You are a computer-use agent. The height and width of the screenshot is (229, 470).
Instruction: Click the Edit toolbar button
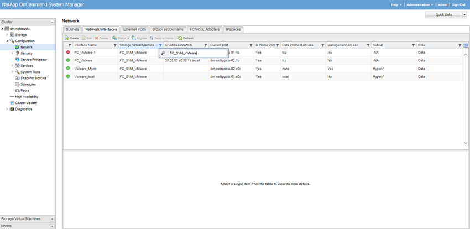[x=87, y=38]
